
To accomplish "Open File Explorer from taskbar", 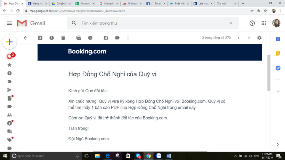I will pos(97,156).
